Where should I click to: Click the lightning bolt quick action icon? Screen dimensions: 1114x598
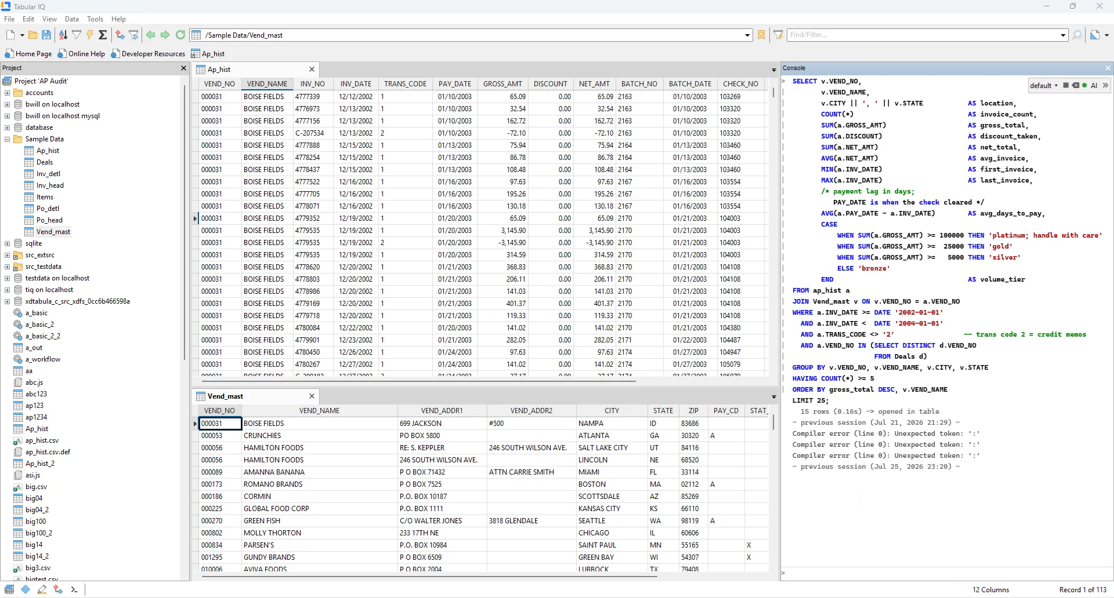click(90, 35)
